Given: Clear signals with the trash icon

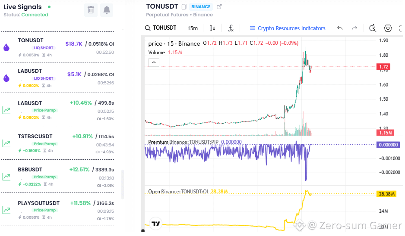Looking at the screenshot, I should [x=91, y=10].
